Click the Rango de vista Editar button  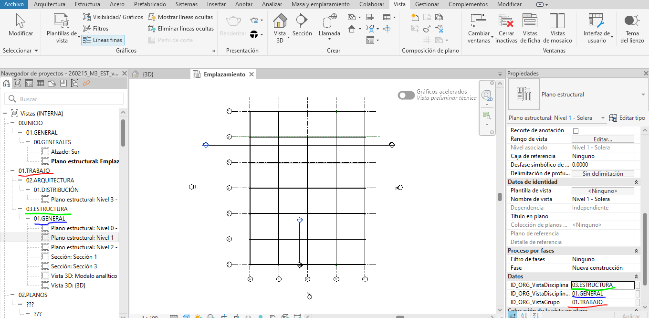pyautogui.click(x=603, y=139)
